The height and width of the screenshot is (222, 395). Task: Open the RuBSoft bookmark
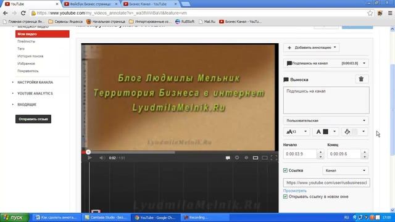point(185,22)
